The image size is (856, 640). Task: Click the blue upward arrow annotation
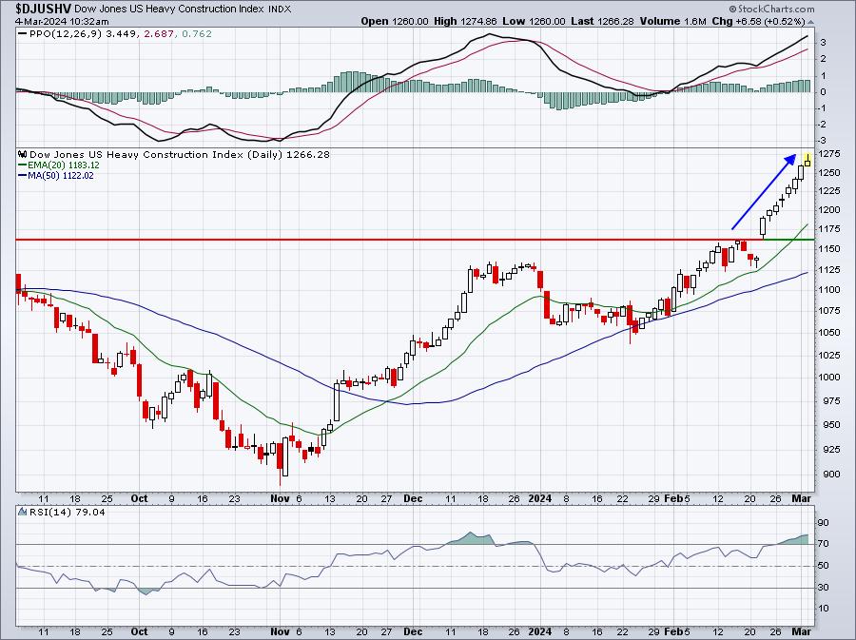[763, 192]
